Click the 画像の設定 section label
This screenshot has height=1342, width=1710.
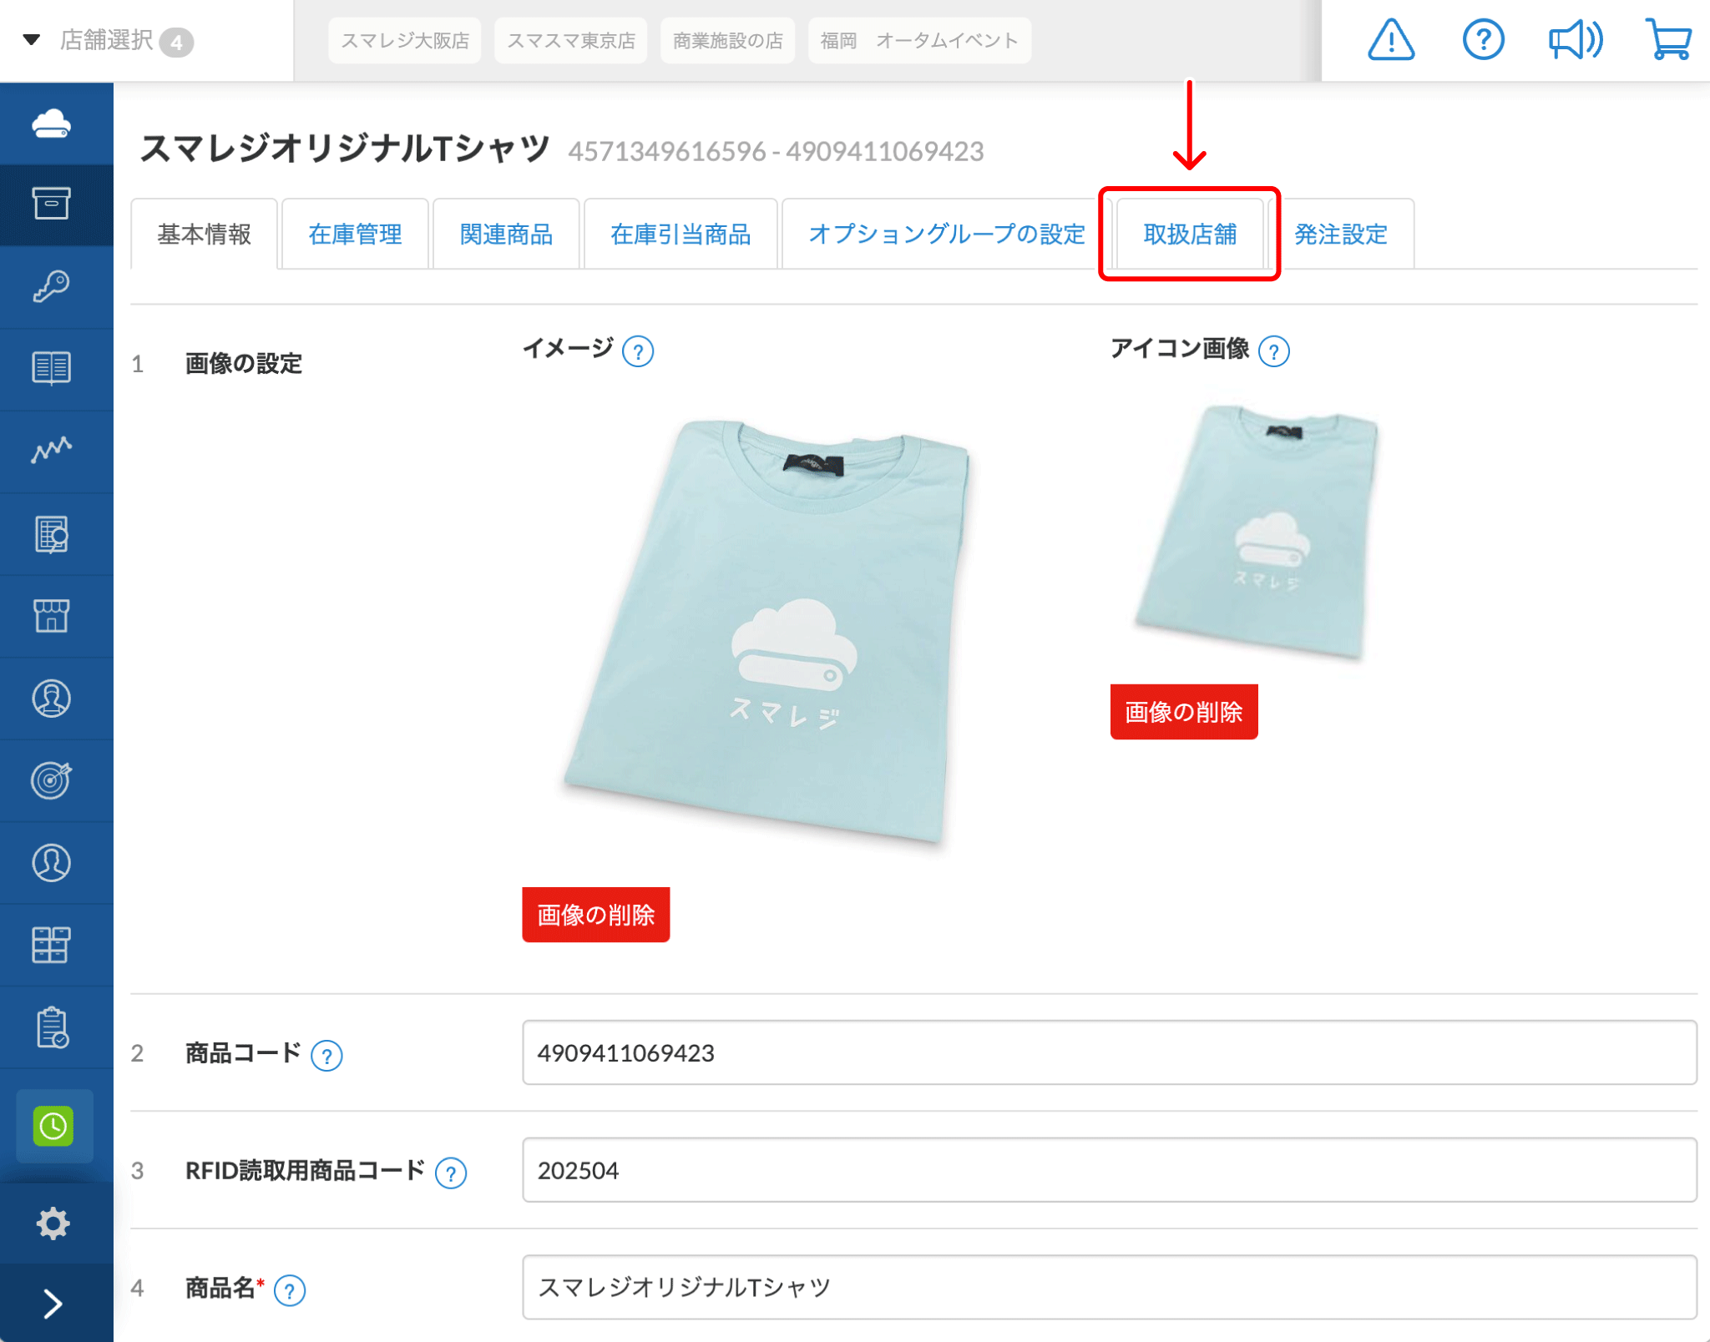(244, 364)
